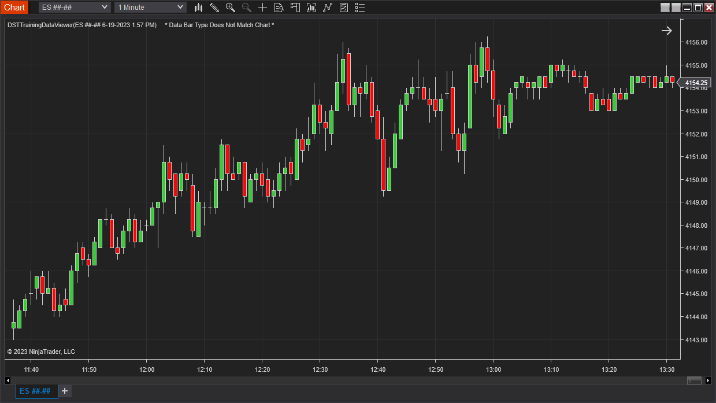Click the 13:30 time axis label
The width and height of the screenshot is (716, 403).
coord(667,369)
